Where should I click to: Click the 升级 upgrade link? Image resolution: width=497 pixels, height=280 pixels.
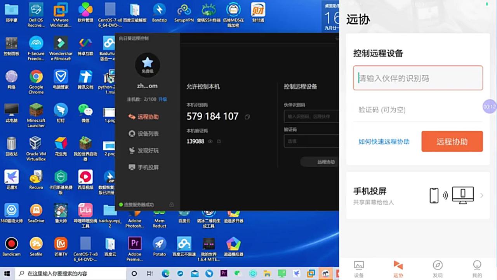[x=163, y=99]
